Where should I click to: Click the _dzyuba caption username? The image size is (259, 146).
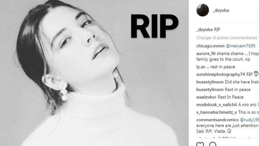pyautogui.click(x=204, y=30)
